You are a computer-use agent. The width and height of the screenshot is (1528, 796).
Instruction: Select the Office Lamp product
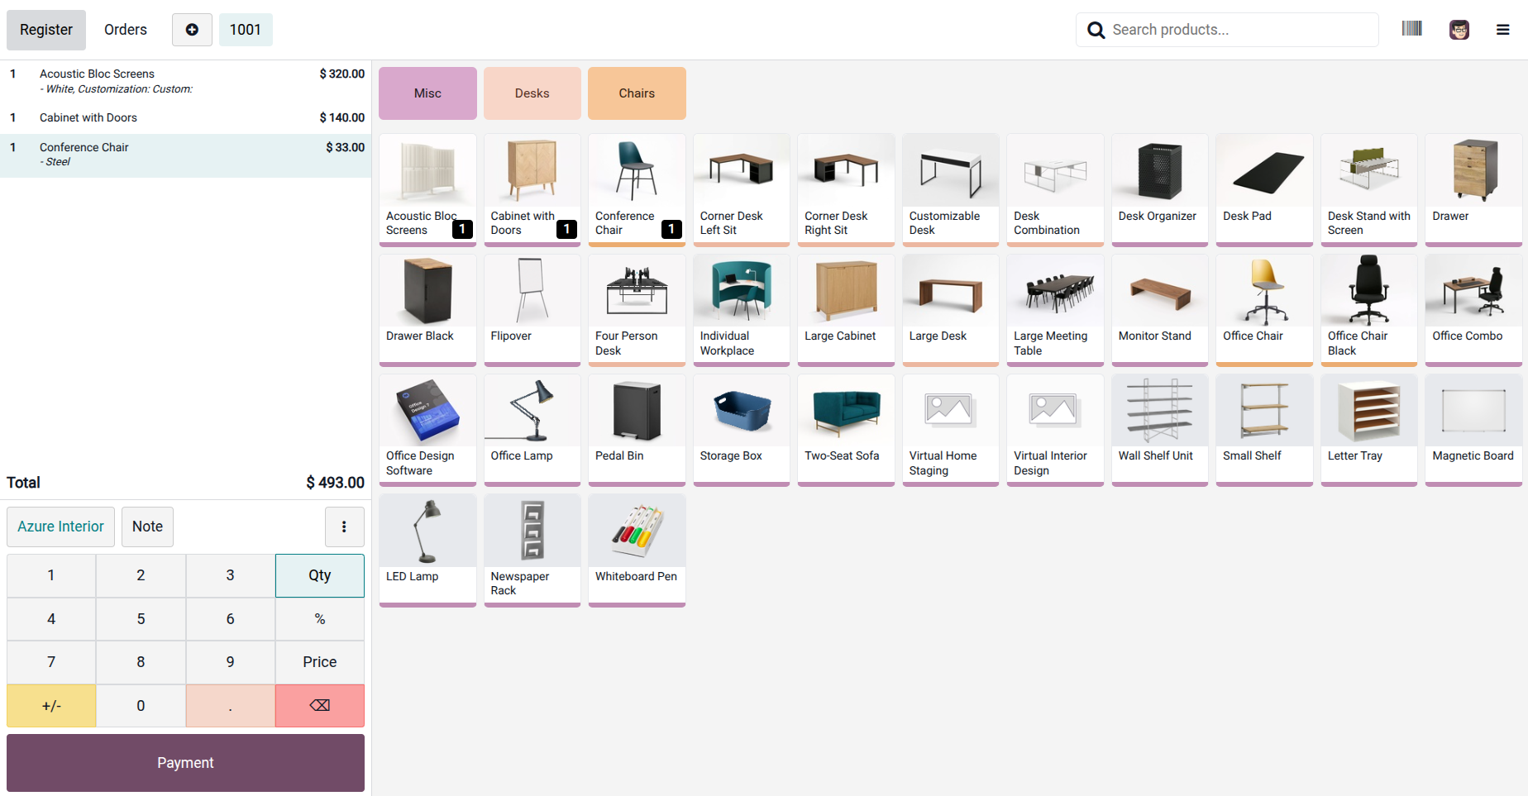(x=532, y=430)
